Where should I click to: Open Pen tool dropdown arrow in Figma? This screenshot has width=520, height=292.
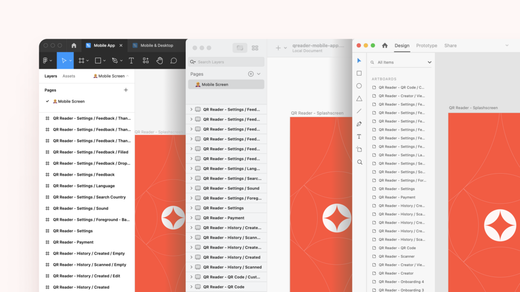coord(122,61)
